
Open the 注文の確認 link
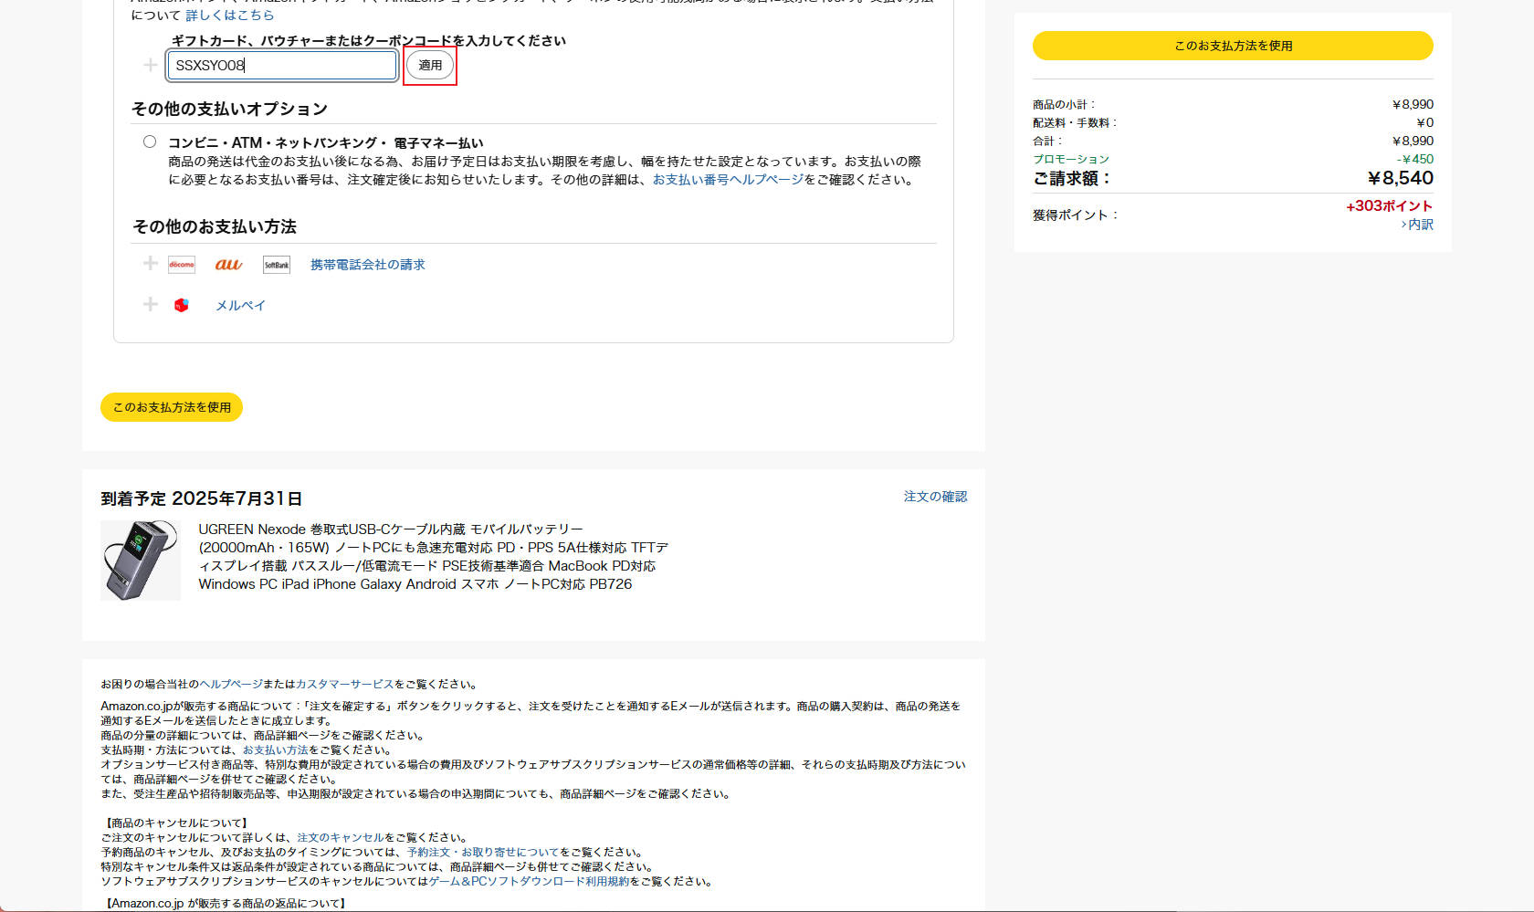(x=936, y=497)
